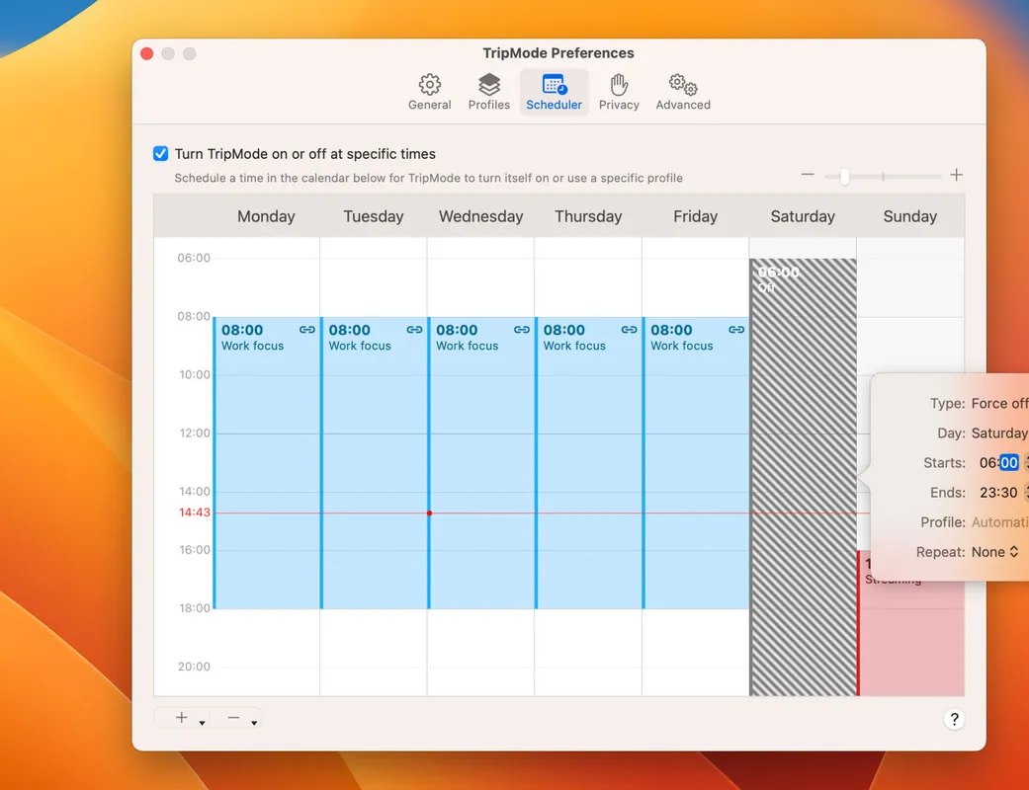The image size is (1029, 790).
Task: Click the Scheduler calendar icon
Action: click(x=554, y=85)
